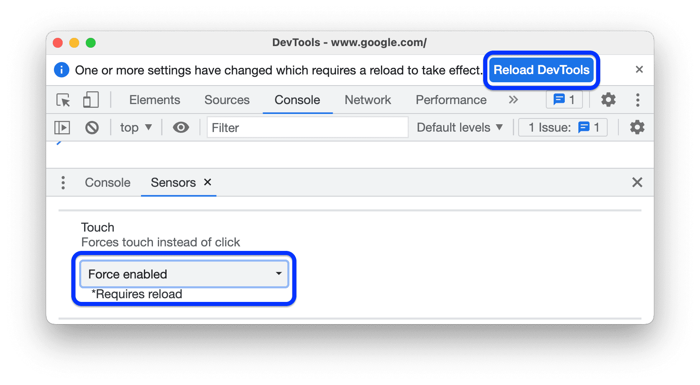700x385 pixels.
Task: Open the console sidebar messages icon showing 1
Action: coord(564,100)
